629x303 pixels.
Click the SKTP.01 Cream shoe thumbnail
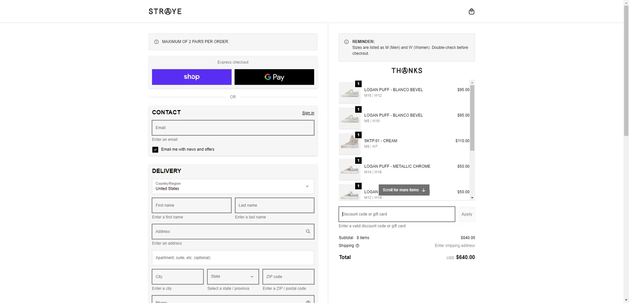point(349,144)
